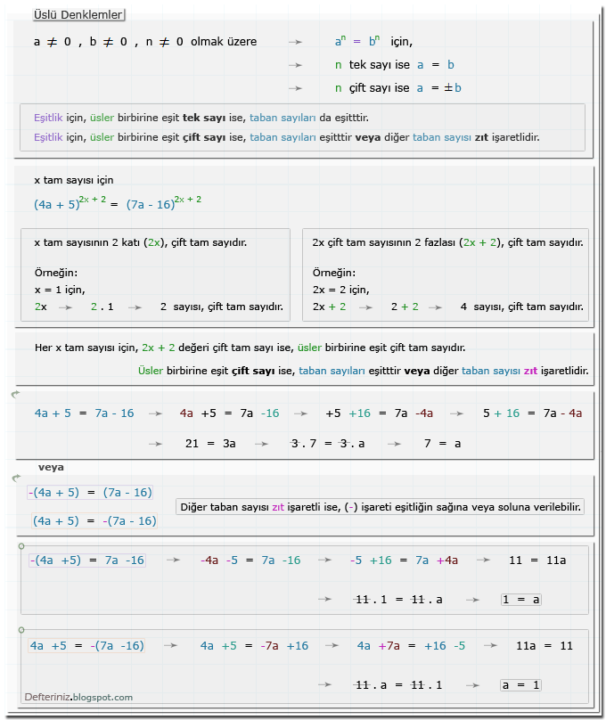Viewport: 606px width, 720px height.
Task: Click the green circle marker of the 4a +5 = -(7a -16) box
Action: [21, 630]
